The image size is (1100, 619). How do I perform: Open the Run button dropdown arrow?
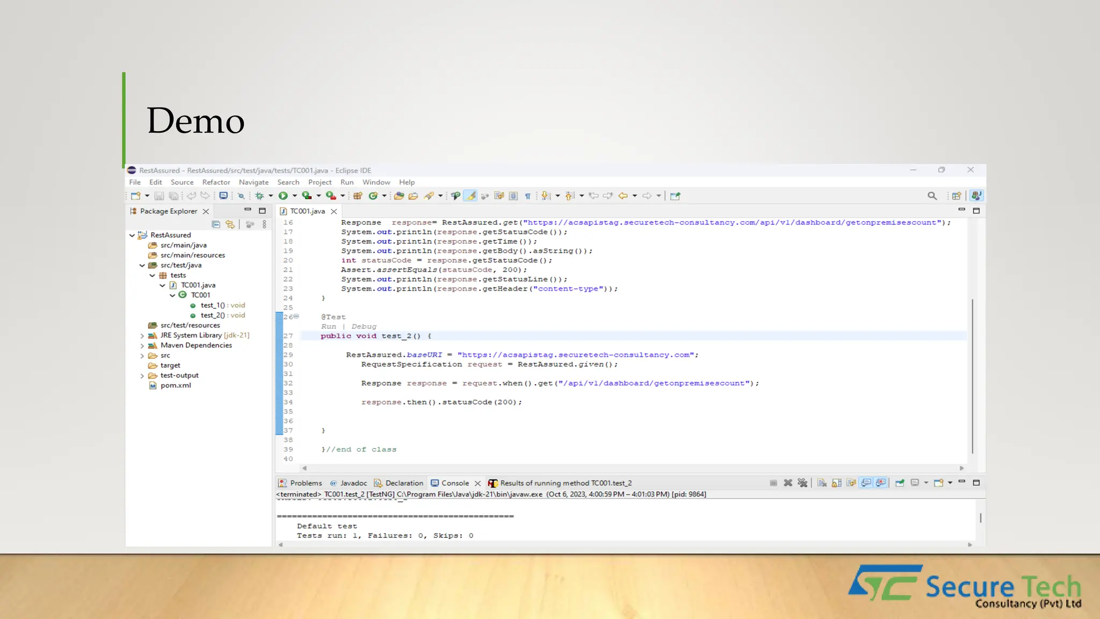294,196
